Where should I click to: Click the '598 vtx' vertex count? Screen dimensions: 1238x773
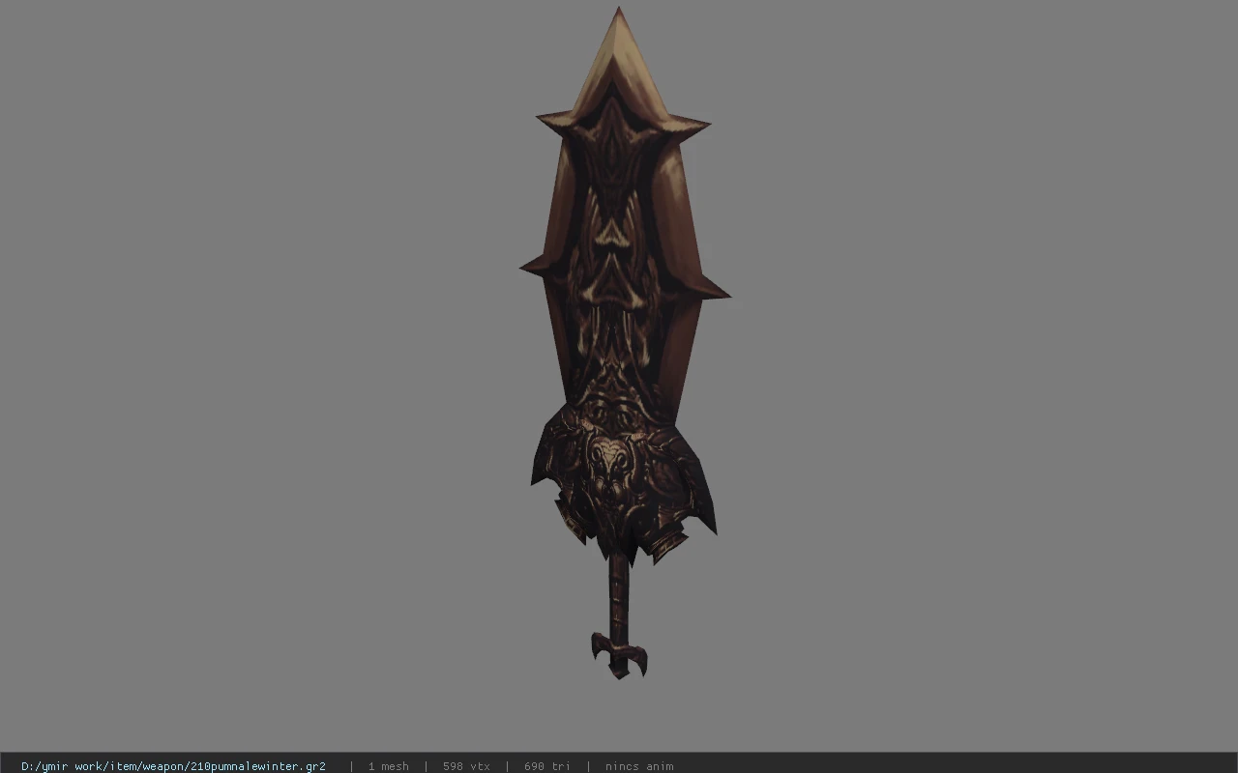466,766
